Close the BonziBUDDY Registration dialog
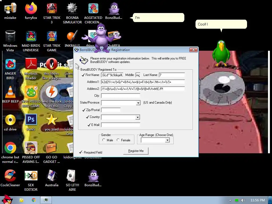 (x=193, y=50)
